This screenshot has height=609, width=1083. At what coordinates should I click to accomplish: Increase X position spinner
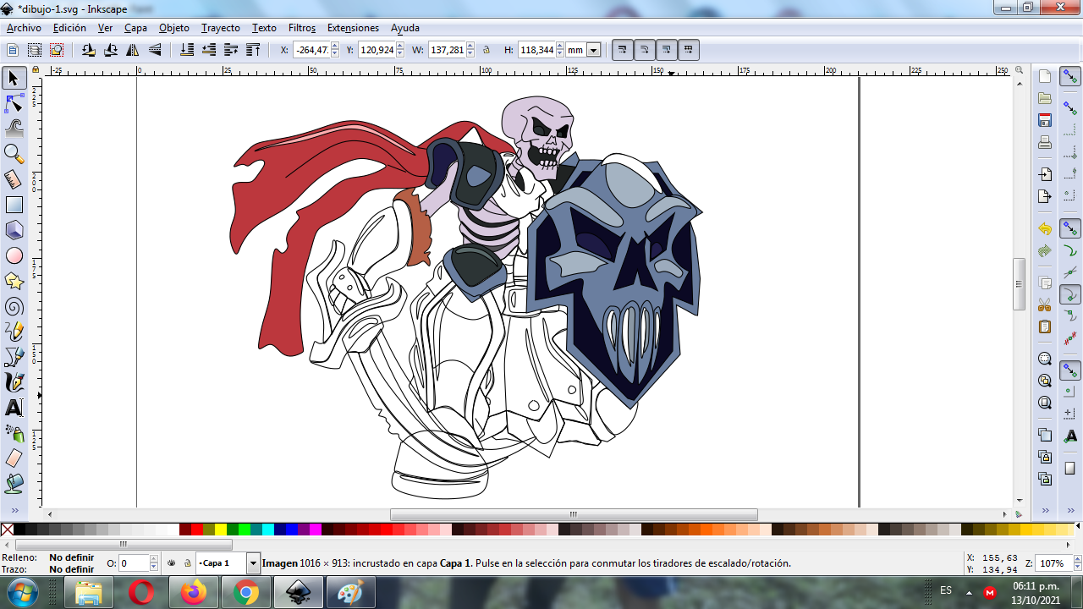click(335, 47)
